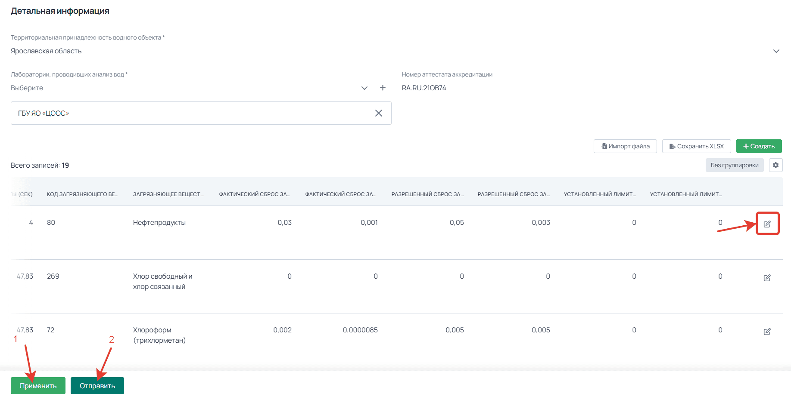Expand territorial affiliation dropdown chevron
791x396 pixels.
click(776, 51)
